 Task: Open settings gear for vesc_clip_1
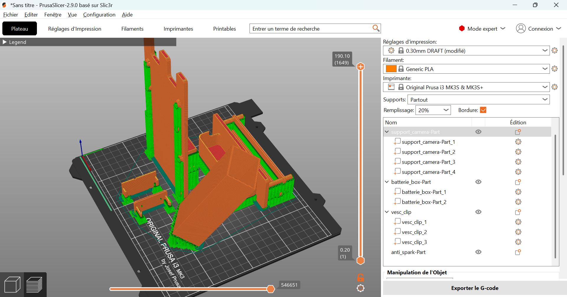click(x=518, y=222)
